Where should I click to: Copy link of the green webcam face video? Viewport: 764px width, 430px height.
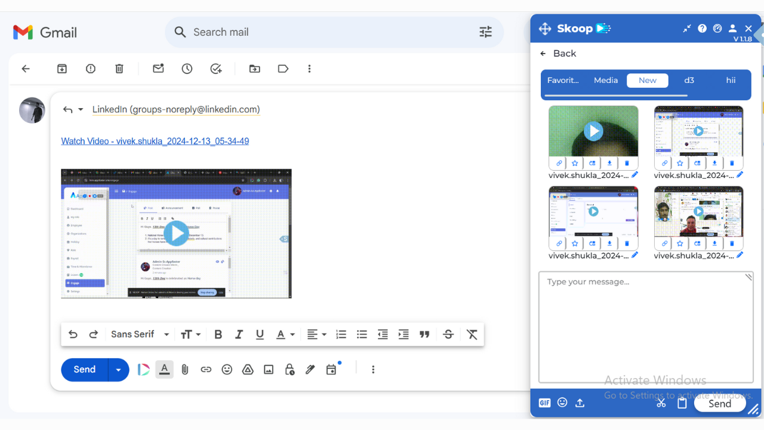pos(559,163)
